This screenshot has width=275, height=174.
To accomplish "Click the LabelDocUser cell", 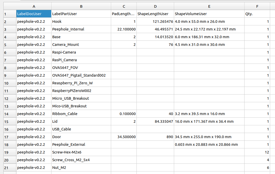I will tap(34, 14).
